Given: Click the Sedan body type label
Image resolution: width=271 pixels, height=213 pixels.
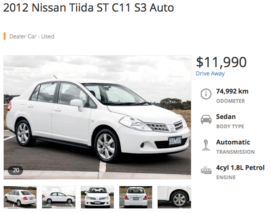Looking at the screenshot, I should coord(226,117).
